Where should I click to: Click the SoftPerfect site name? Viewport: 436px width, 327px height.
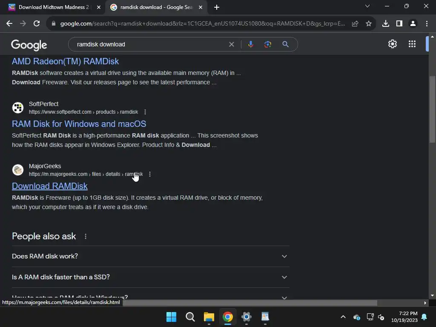44,104
